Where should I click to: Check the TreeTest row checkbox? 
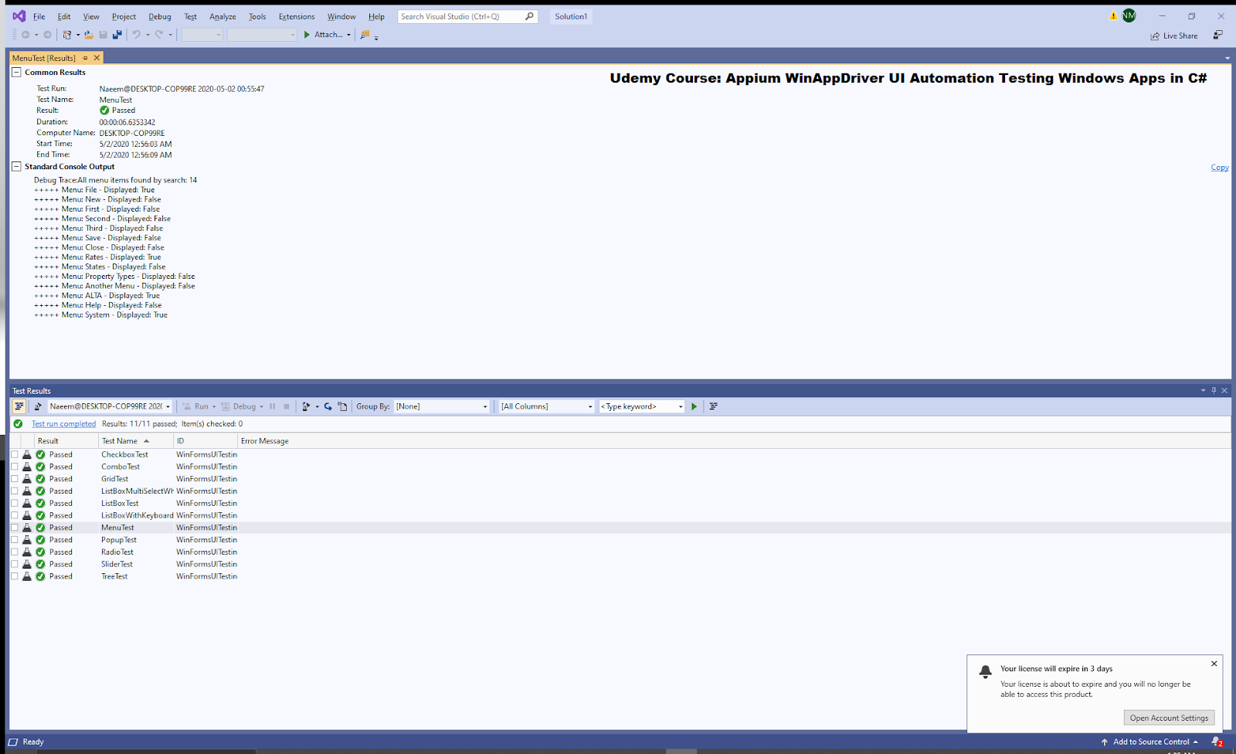(15, 576)
